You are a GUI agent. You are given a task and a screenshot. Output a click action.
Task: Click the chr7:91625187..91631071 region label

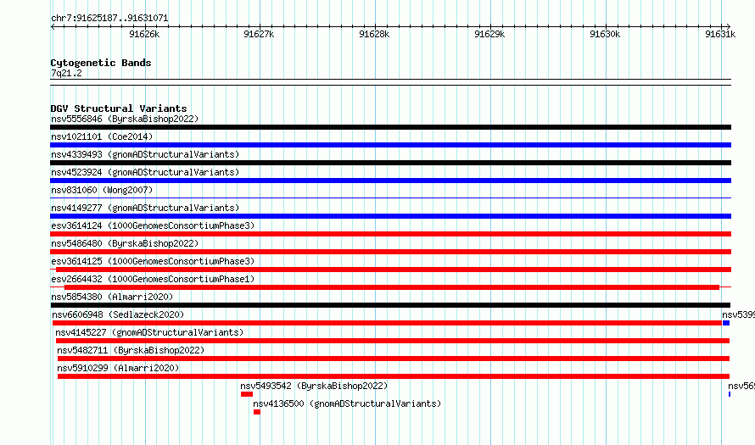tap(109, 19)
